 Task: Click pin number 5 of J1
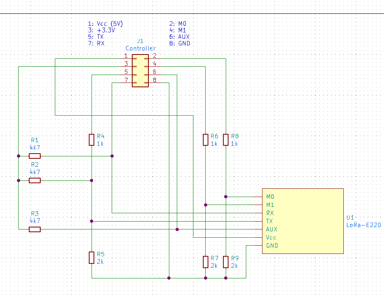pos(126,72)
